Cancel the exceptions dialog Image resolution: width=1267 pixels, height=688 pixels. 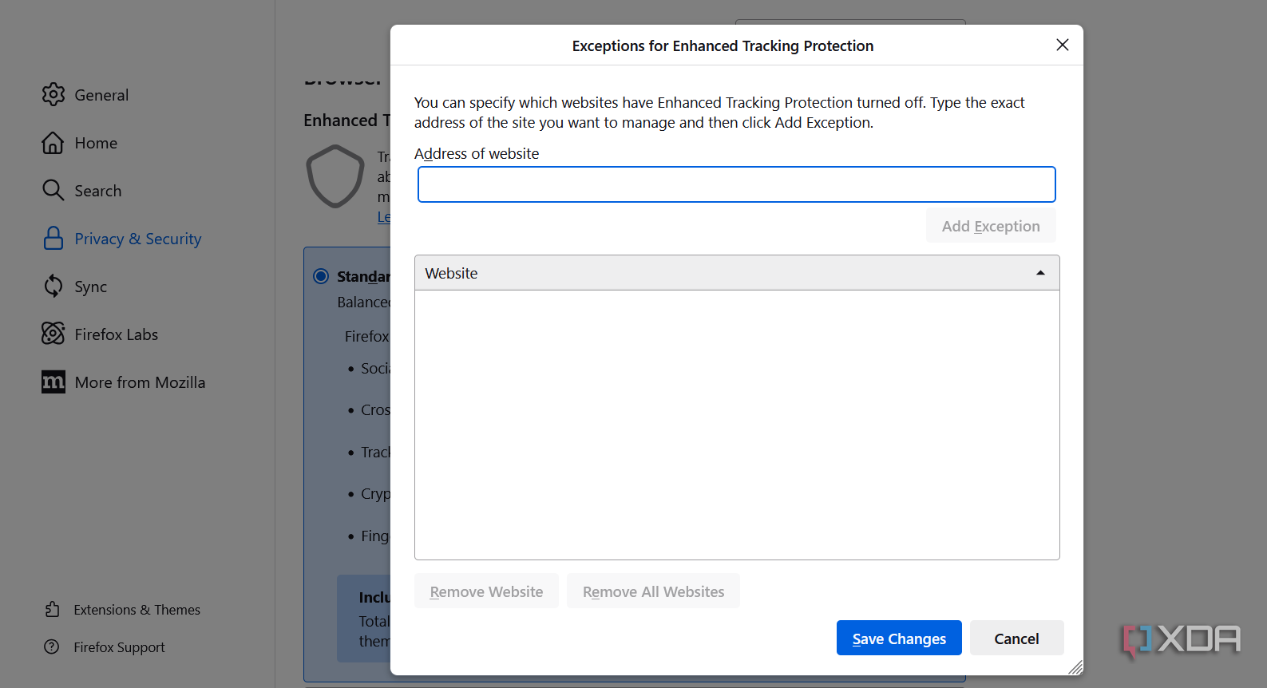click(x=1017, y=638)
